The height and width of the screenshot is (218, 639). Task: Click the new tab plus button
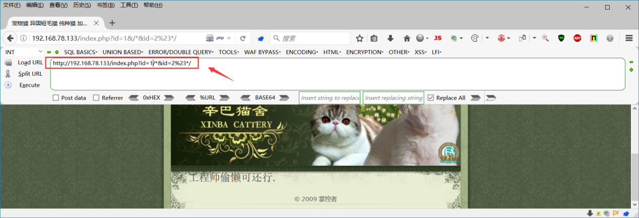(112, 23)
